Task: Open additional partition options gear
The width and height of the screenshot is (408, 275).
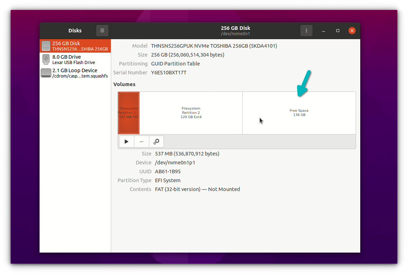Action: pos(156,141)
